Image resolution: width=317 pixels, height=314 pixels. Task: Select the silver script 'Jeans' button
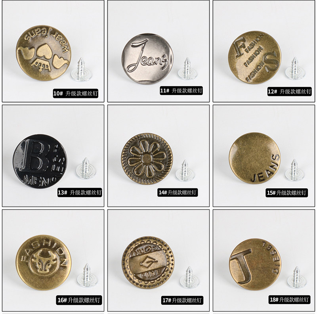(x=147, y=59)
